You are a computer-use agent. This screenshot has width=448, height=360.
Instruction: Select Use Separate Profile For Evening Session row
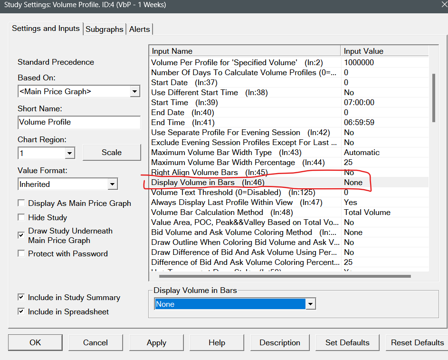point(289,133)
